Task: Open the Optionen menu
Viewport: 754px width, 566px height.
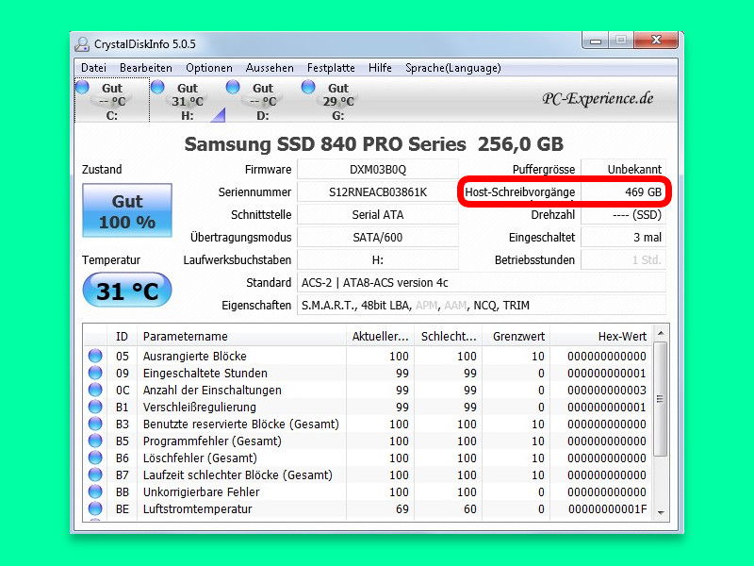Action: (209, 68)
